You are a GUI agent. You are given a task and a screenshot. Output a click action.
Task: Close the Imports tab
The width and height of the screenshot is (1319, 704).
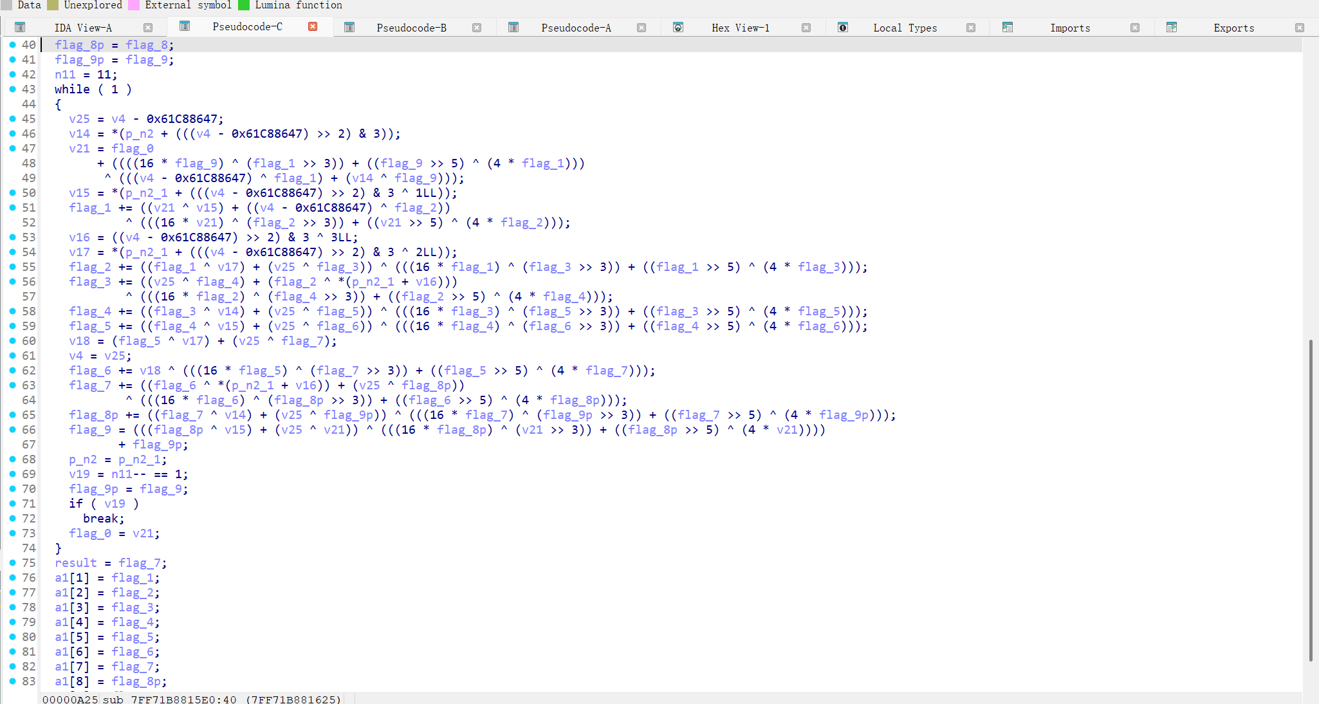[x=1135, y=28]
